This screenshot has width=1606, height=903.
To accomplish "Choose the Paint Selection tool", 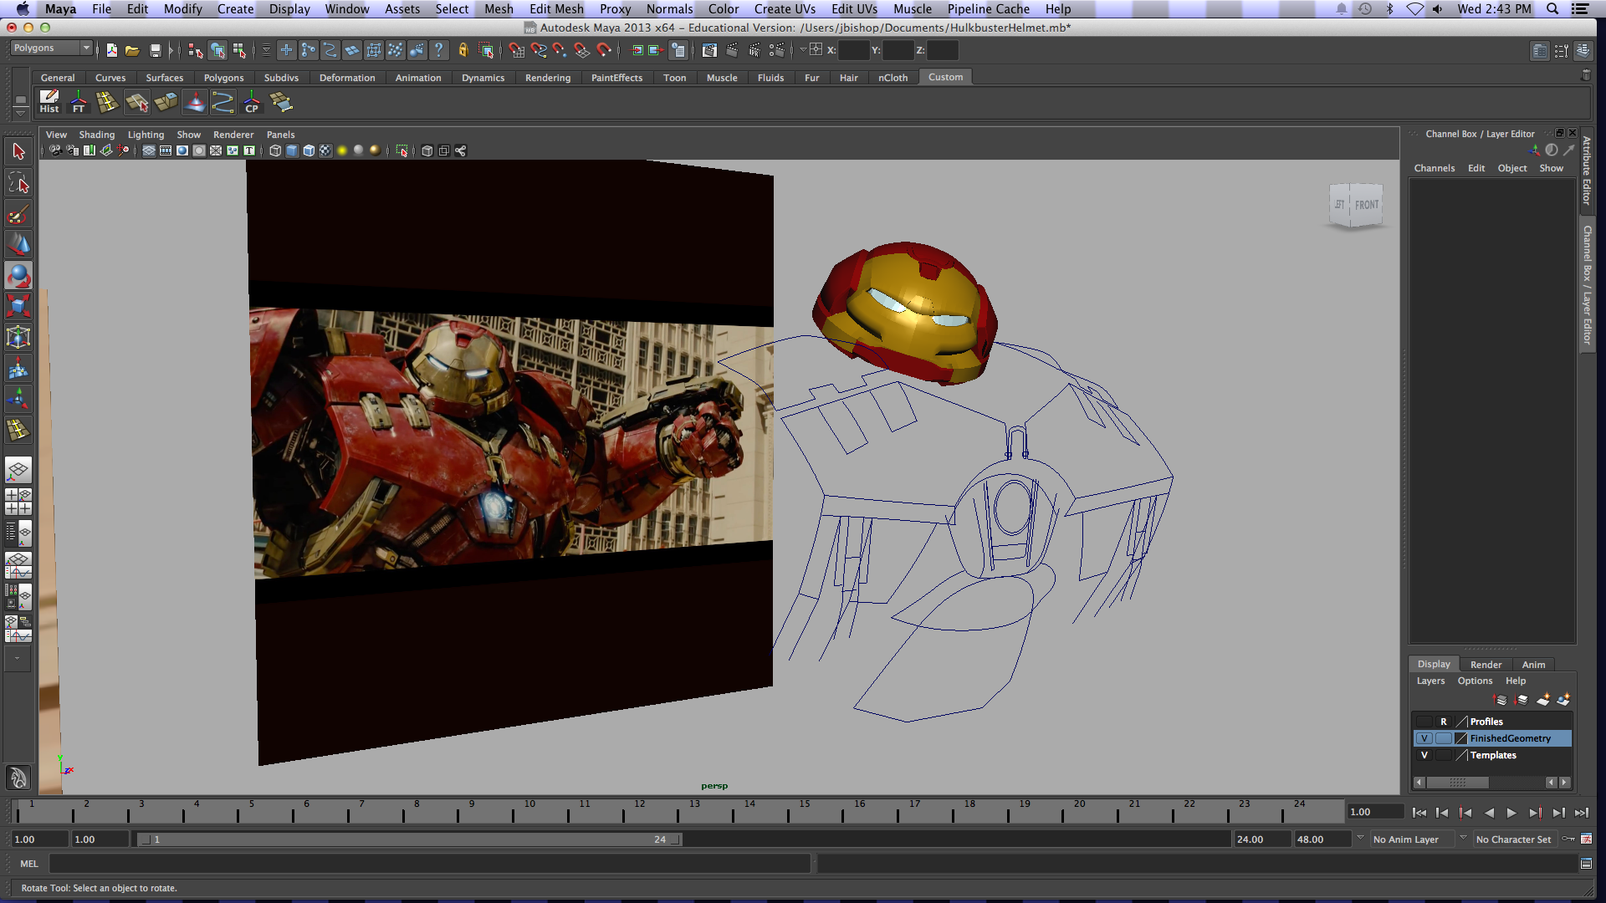I will tap(18, 214).
